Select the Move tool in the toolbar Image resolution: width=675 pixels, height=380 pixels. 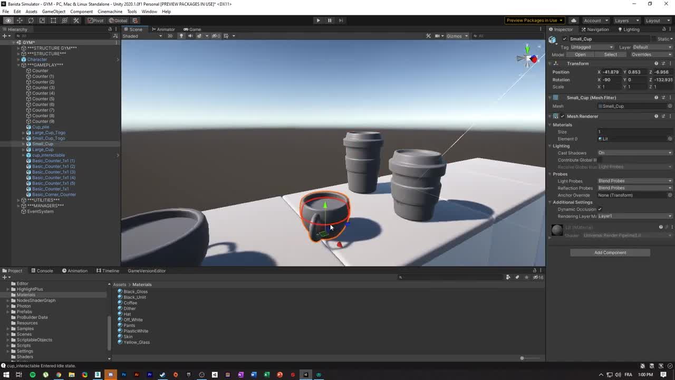(x=20, y=21)
